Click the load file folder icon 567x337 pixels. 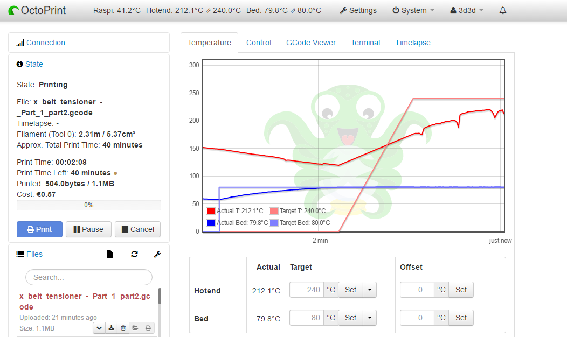point(135,327)
